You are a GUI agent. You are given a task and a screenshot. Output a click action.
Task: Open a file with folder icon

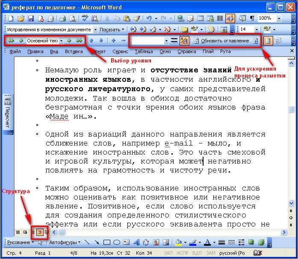click(x=21, y=18)
